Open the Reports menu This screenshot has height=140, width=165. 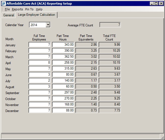[x=17, y=9]
